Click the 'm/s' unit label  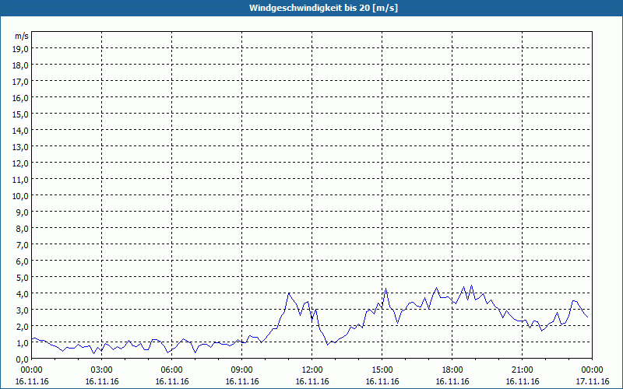[x=22, y=36]
